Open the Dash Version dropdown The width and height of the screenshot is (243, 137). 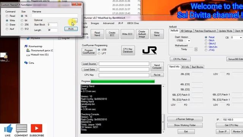[189, 41]
